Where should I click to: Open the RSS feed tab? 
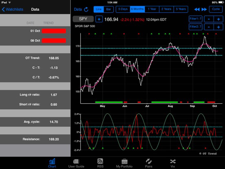(x=100, y=163)
